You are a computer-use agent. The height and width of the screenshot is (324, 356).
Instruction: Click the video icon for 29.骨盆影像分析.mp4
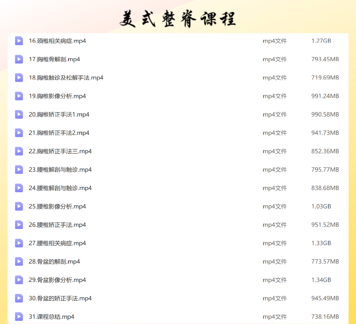coord(19,280)
